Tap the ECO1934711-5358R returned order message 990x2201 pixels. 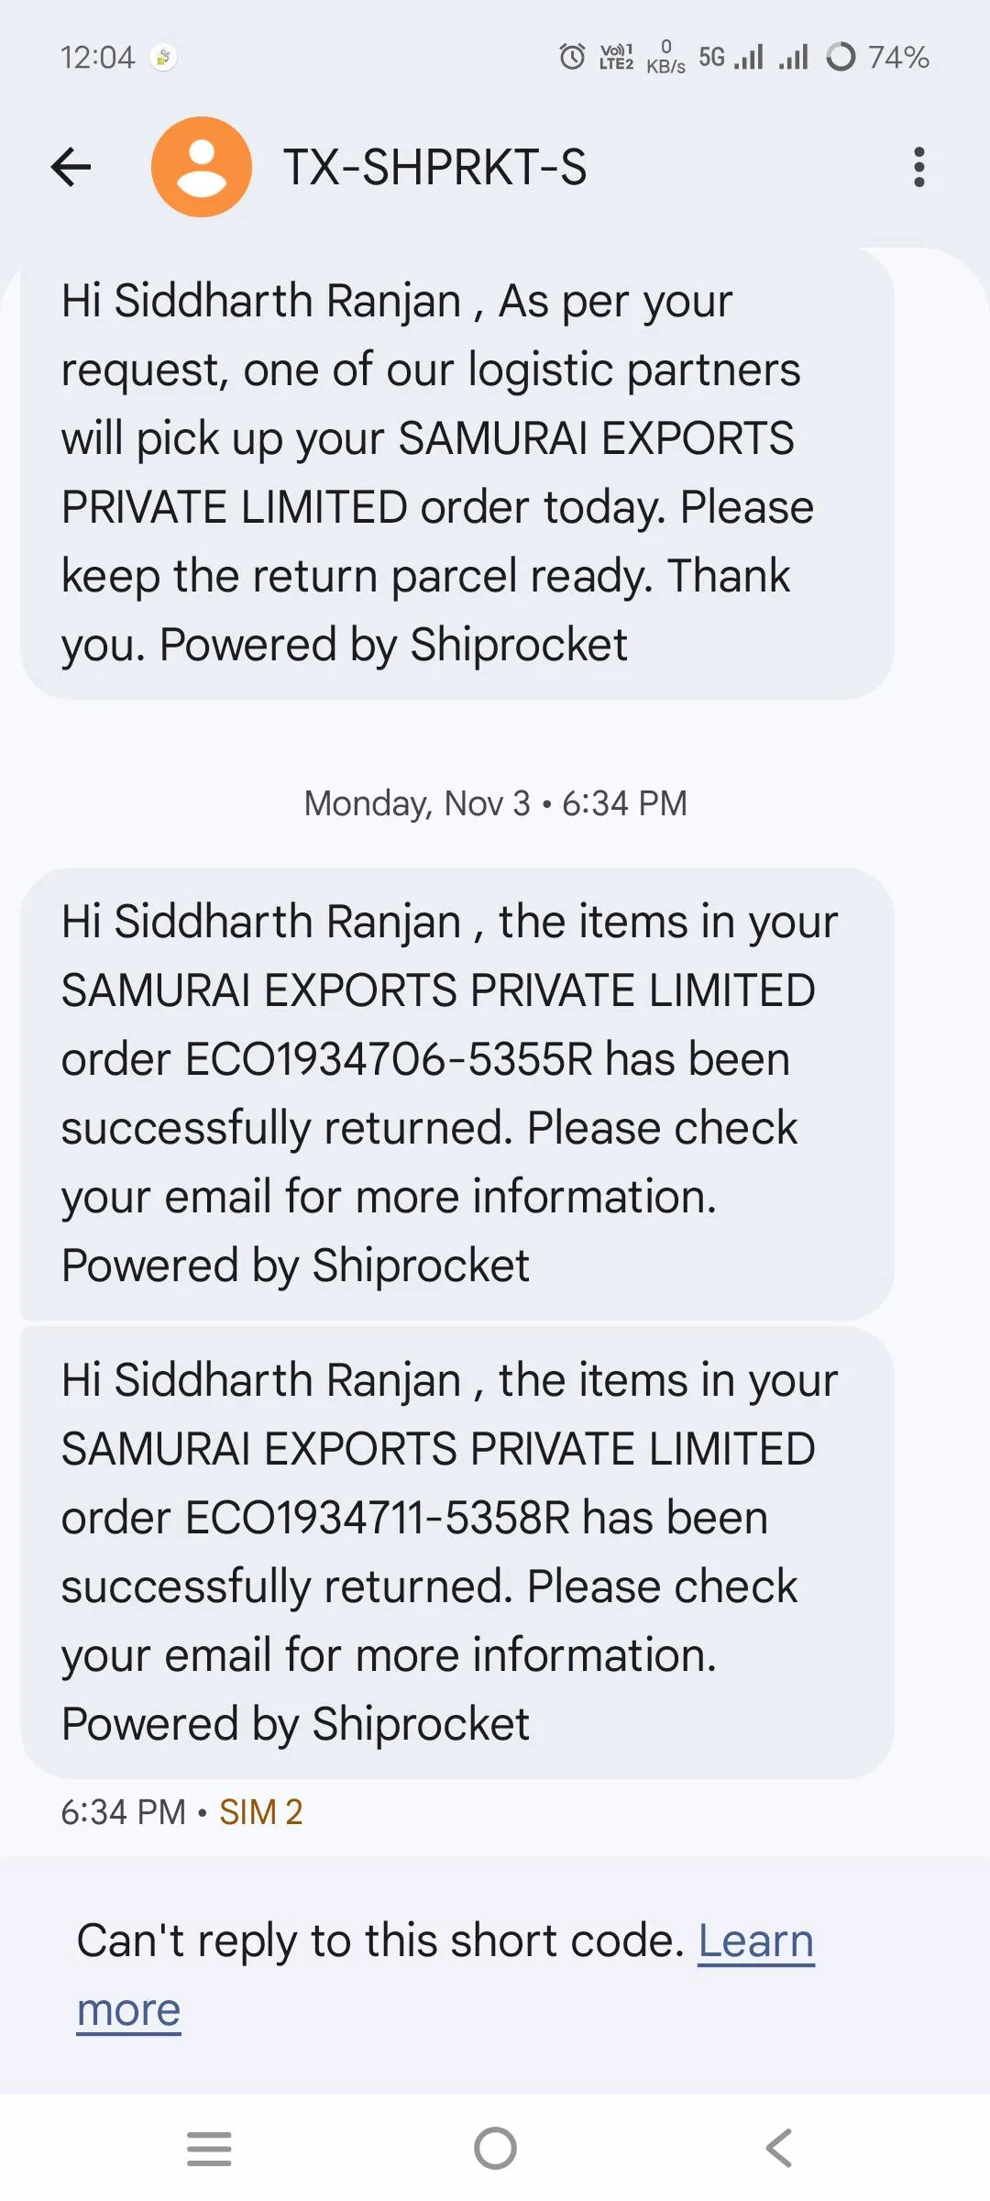click(456, 1552)
